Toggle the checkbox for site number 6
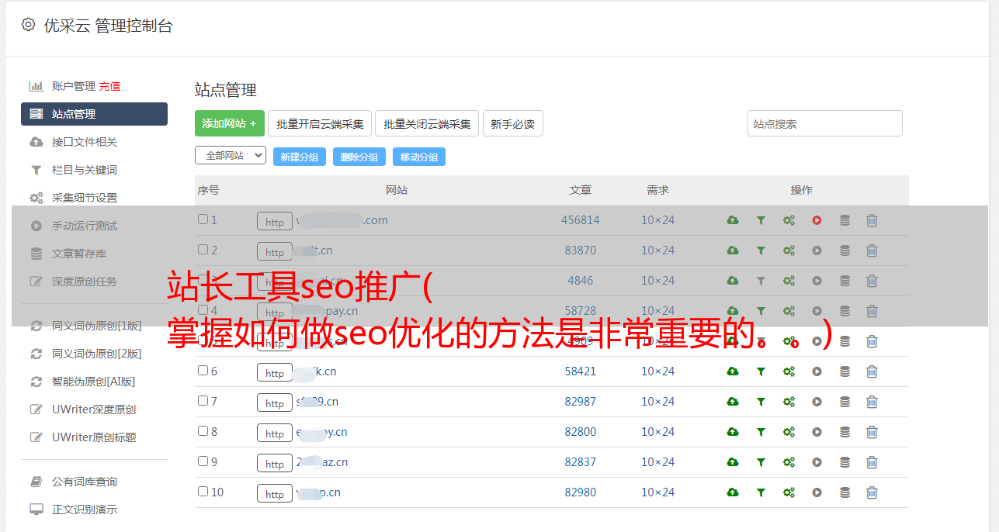 (203, 371)
